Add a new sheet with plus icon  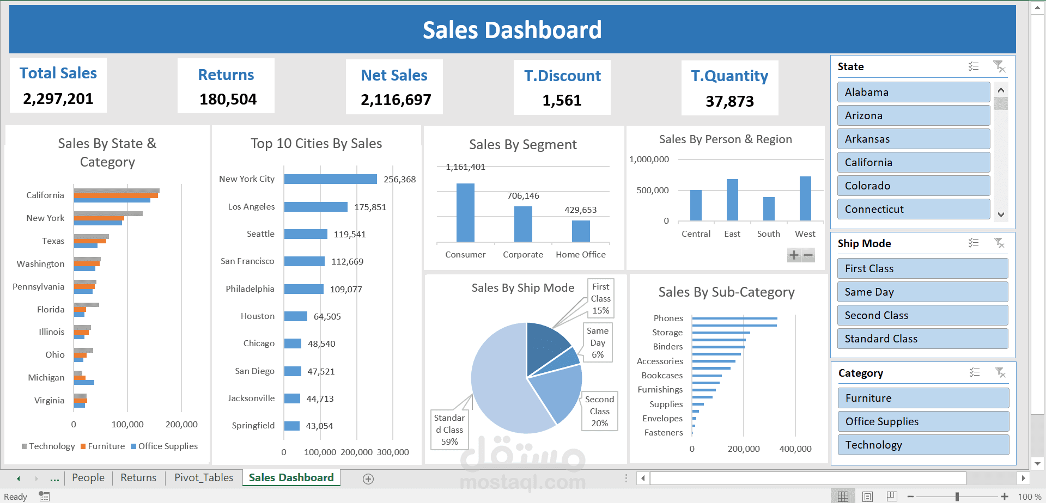click(x=368, y=479)
